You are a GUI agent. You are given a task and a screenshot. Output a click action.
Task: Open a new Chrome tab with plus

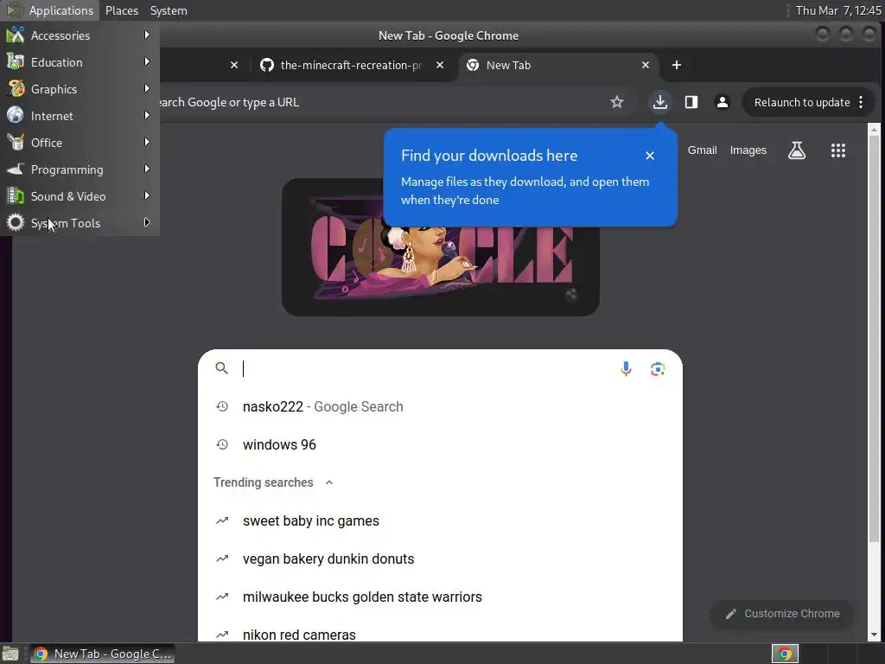[676, 65]
